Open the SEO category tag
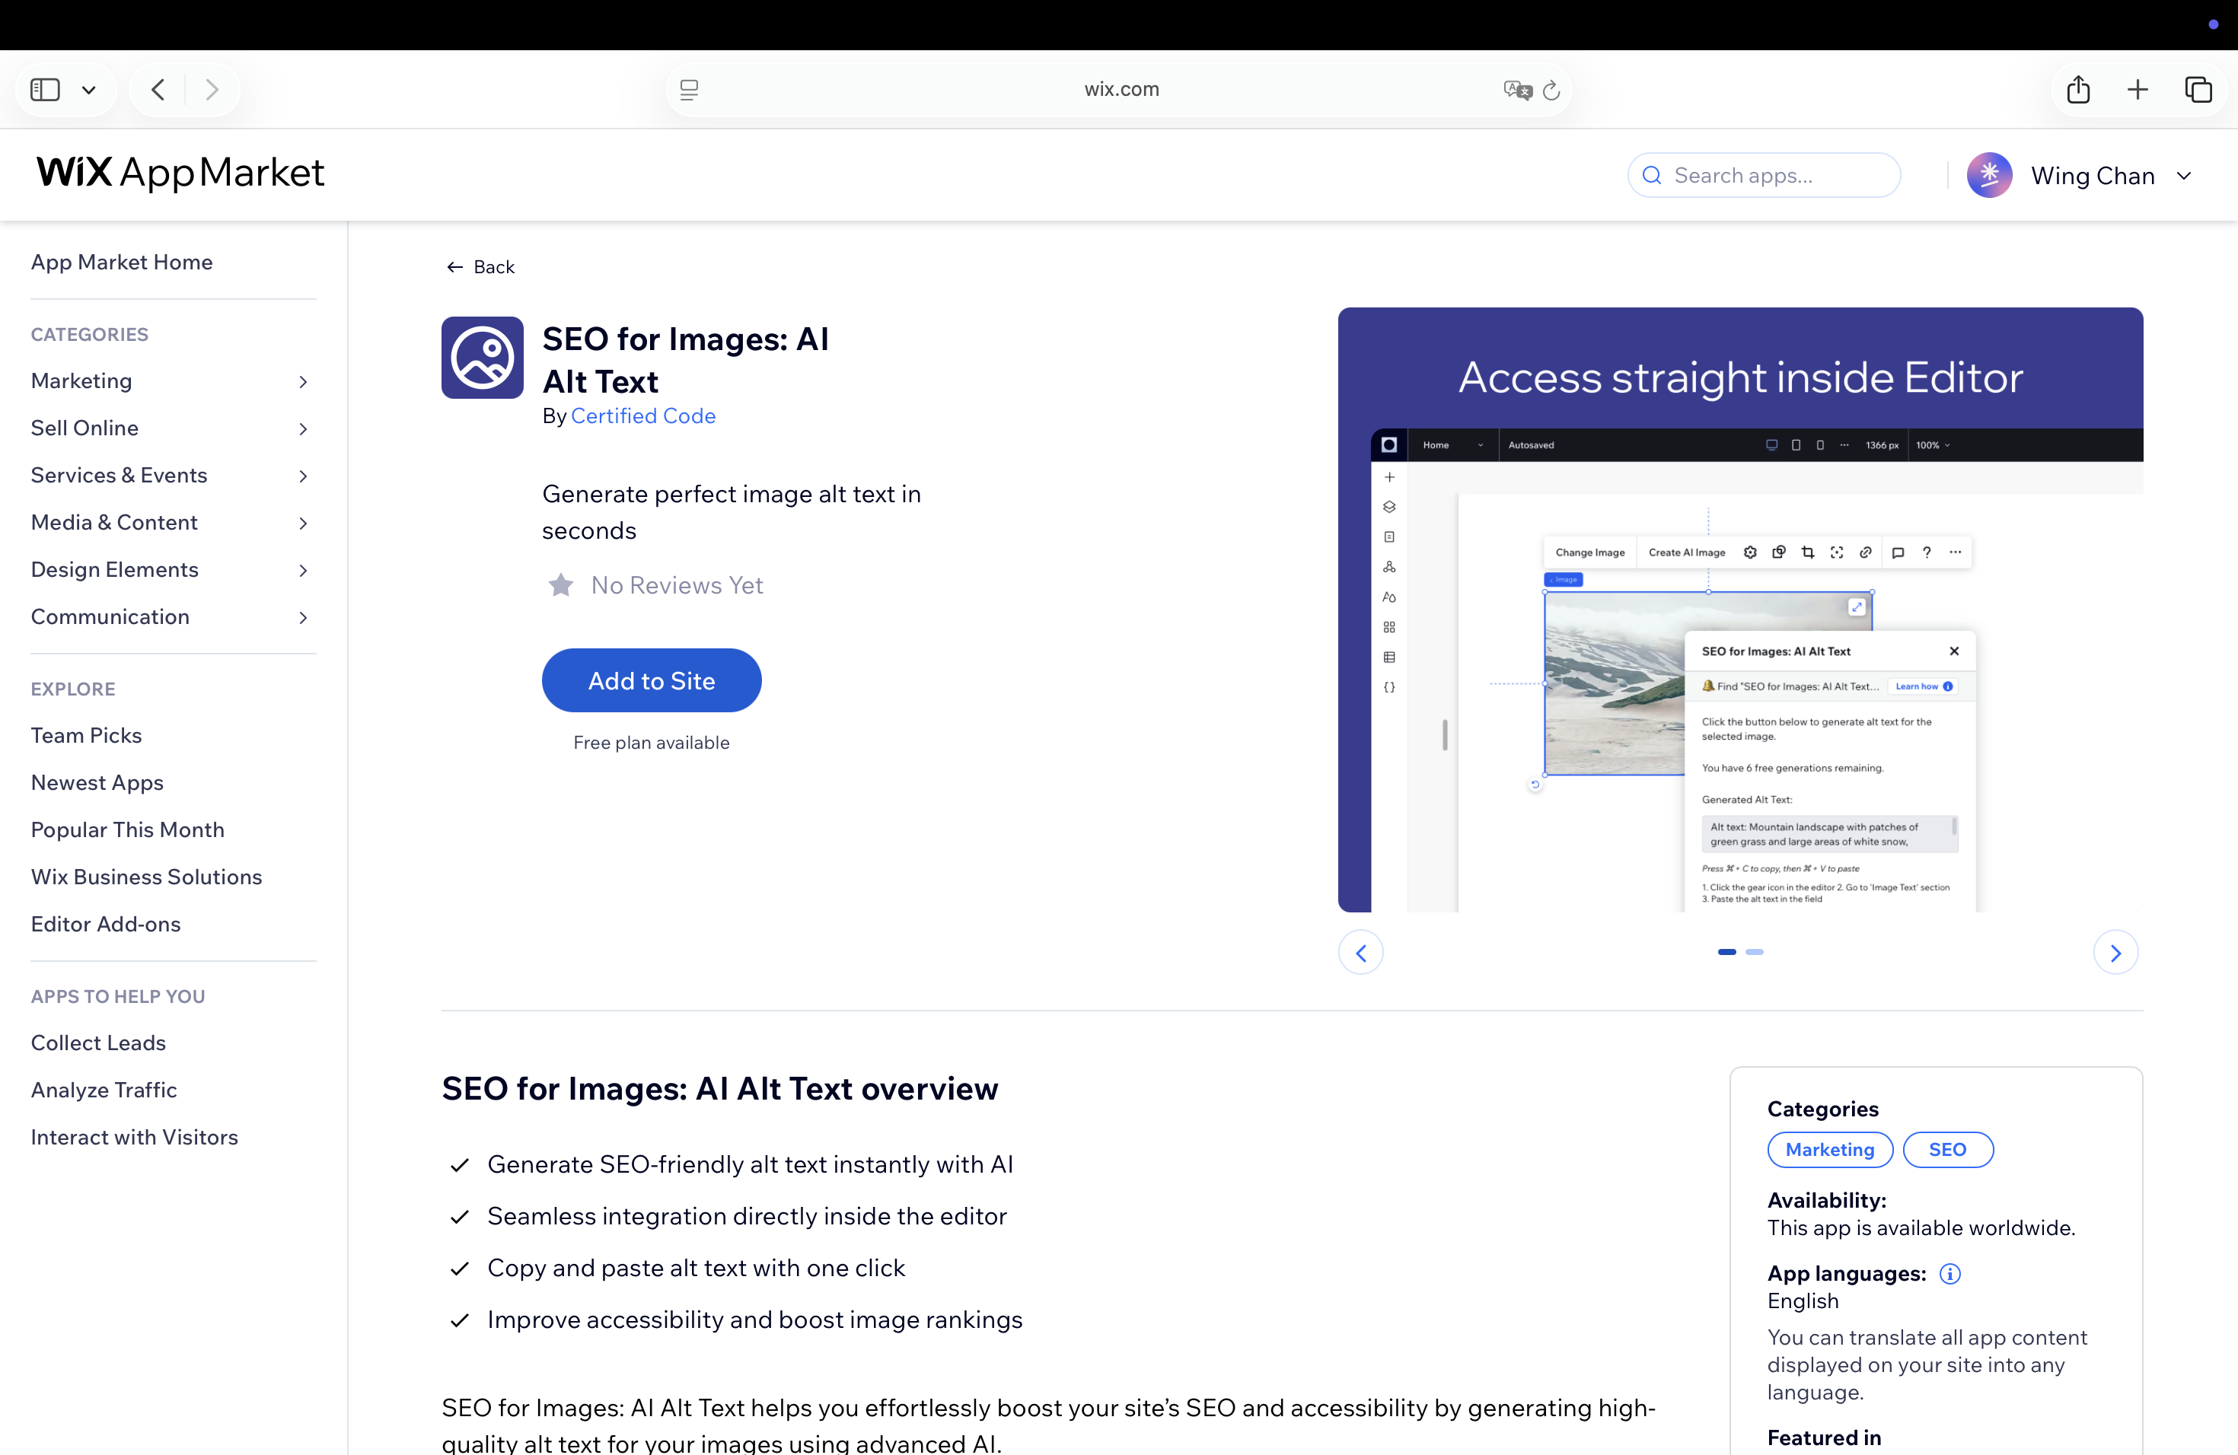2238x1455 pixels. click(1947, 1150)
